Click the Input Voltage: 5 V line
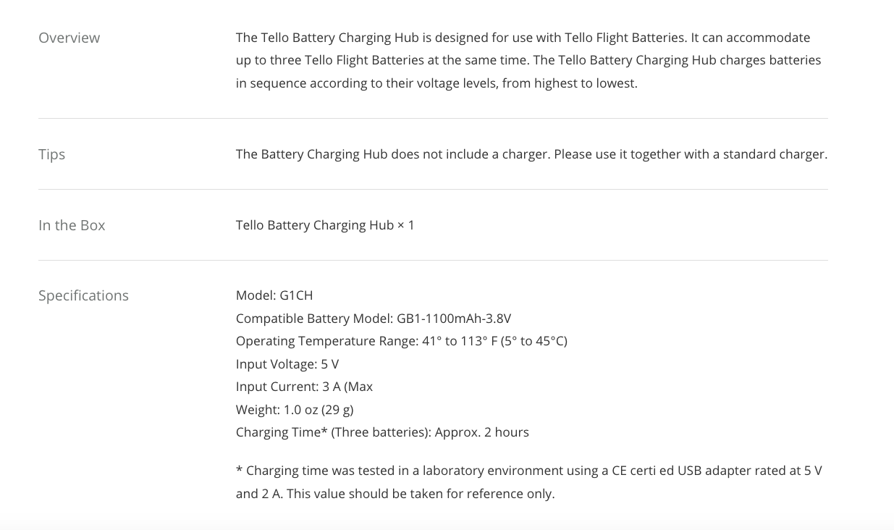Screen dimensions: 894x530 (x=287, y=364)
